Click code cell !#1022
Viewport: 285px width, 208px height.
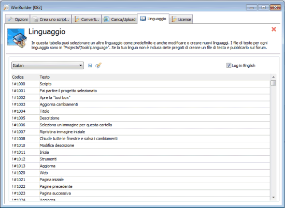pos(25,186)
